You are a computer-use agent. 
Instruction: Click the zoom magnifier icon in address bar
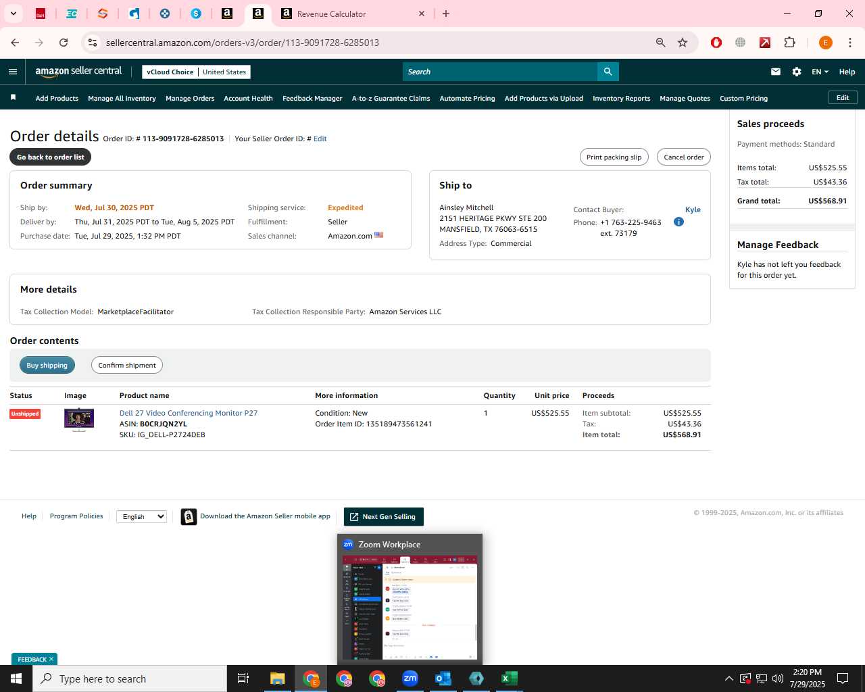[x=660, y=43]
